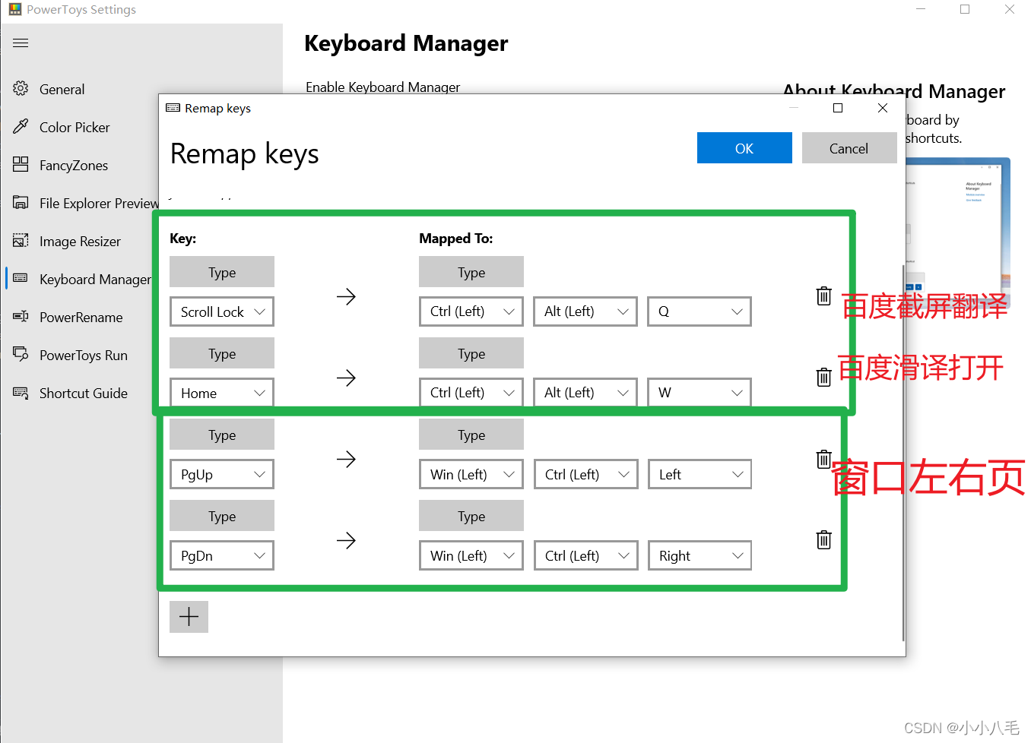Click Type button above Q mapping
Screen dimensions: 1031x743
coord(471,272)
